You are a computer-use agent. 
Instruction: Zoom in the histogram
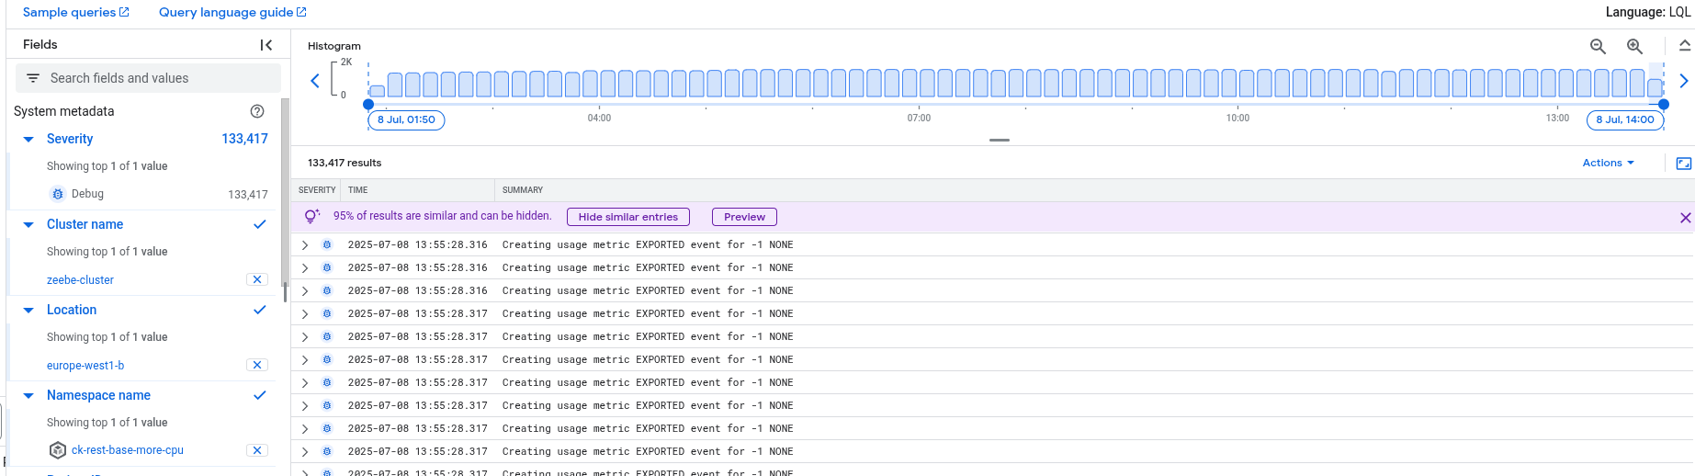pos(1634,46)
